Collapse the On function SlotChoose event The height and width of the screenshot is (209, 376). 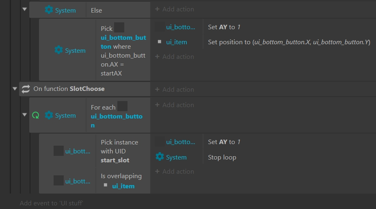[15, 89]
